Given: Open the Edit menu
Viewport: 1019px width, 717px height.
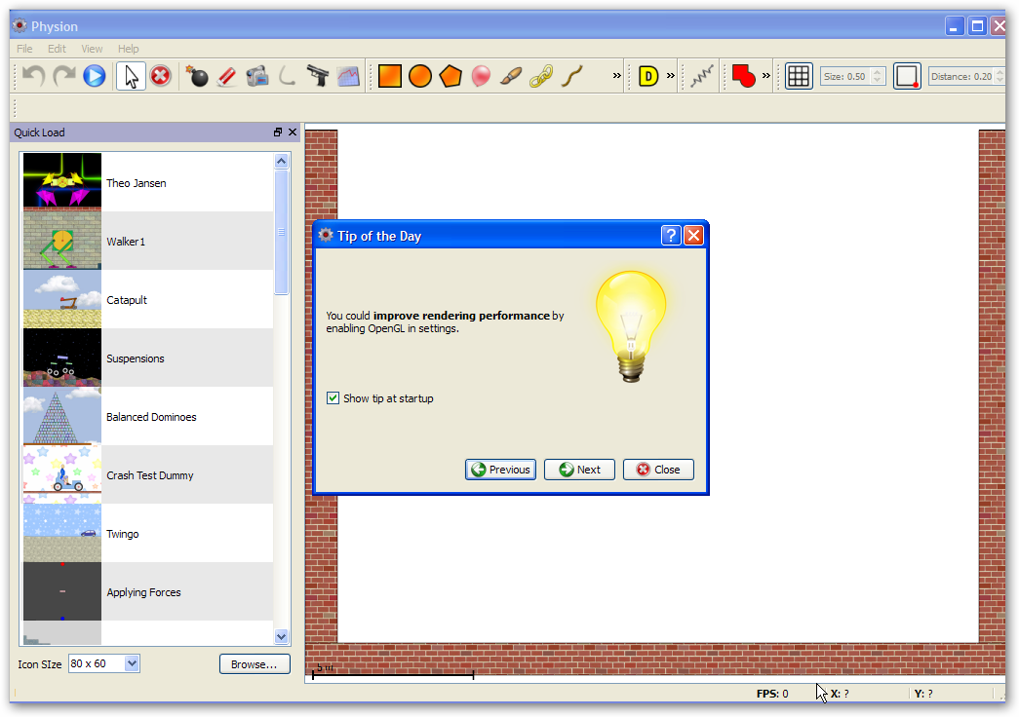Looking at the screenshot, I should tap(57, 49).
